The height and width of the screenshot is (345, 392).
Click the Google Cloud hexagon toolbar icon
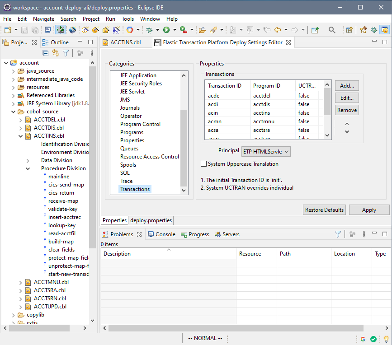click(130, 30)
